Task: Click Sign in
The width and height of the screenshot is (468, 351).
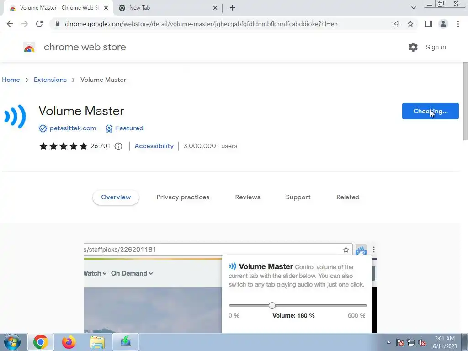Action: [436, 47]
